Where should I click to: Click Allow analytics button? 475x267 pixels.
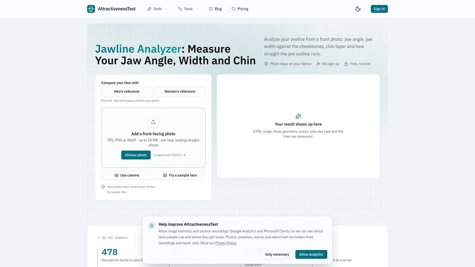point(311,254)
